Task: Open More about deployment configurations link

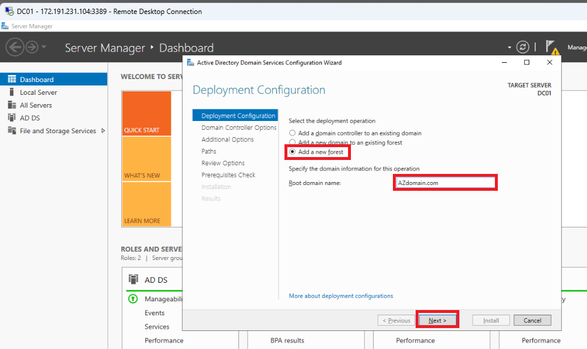Action: coord(340,295)
